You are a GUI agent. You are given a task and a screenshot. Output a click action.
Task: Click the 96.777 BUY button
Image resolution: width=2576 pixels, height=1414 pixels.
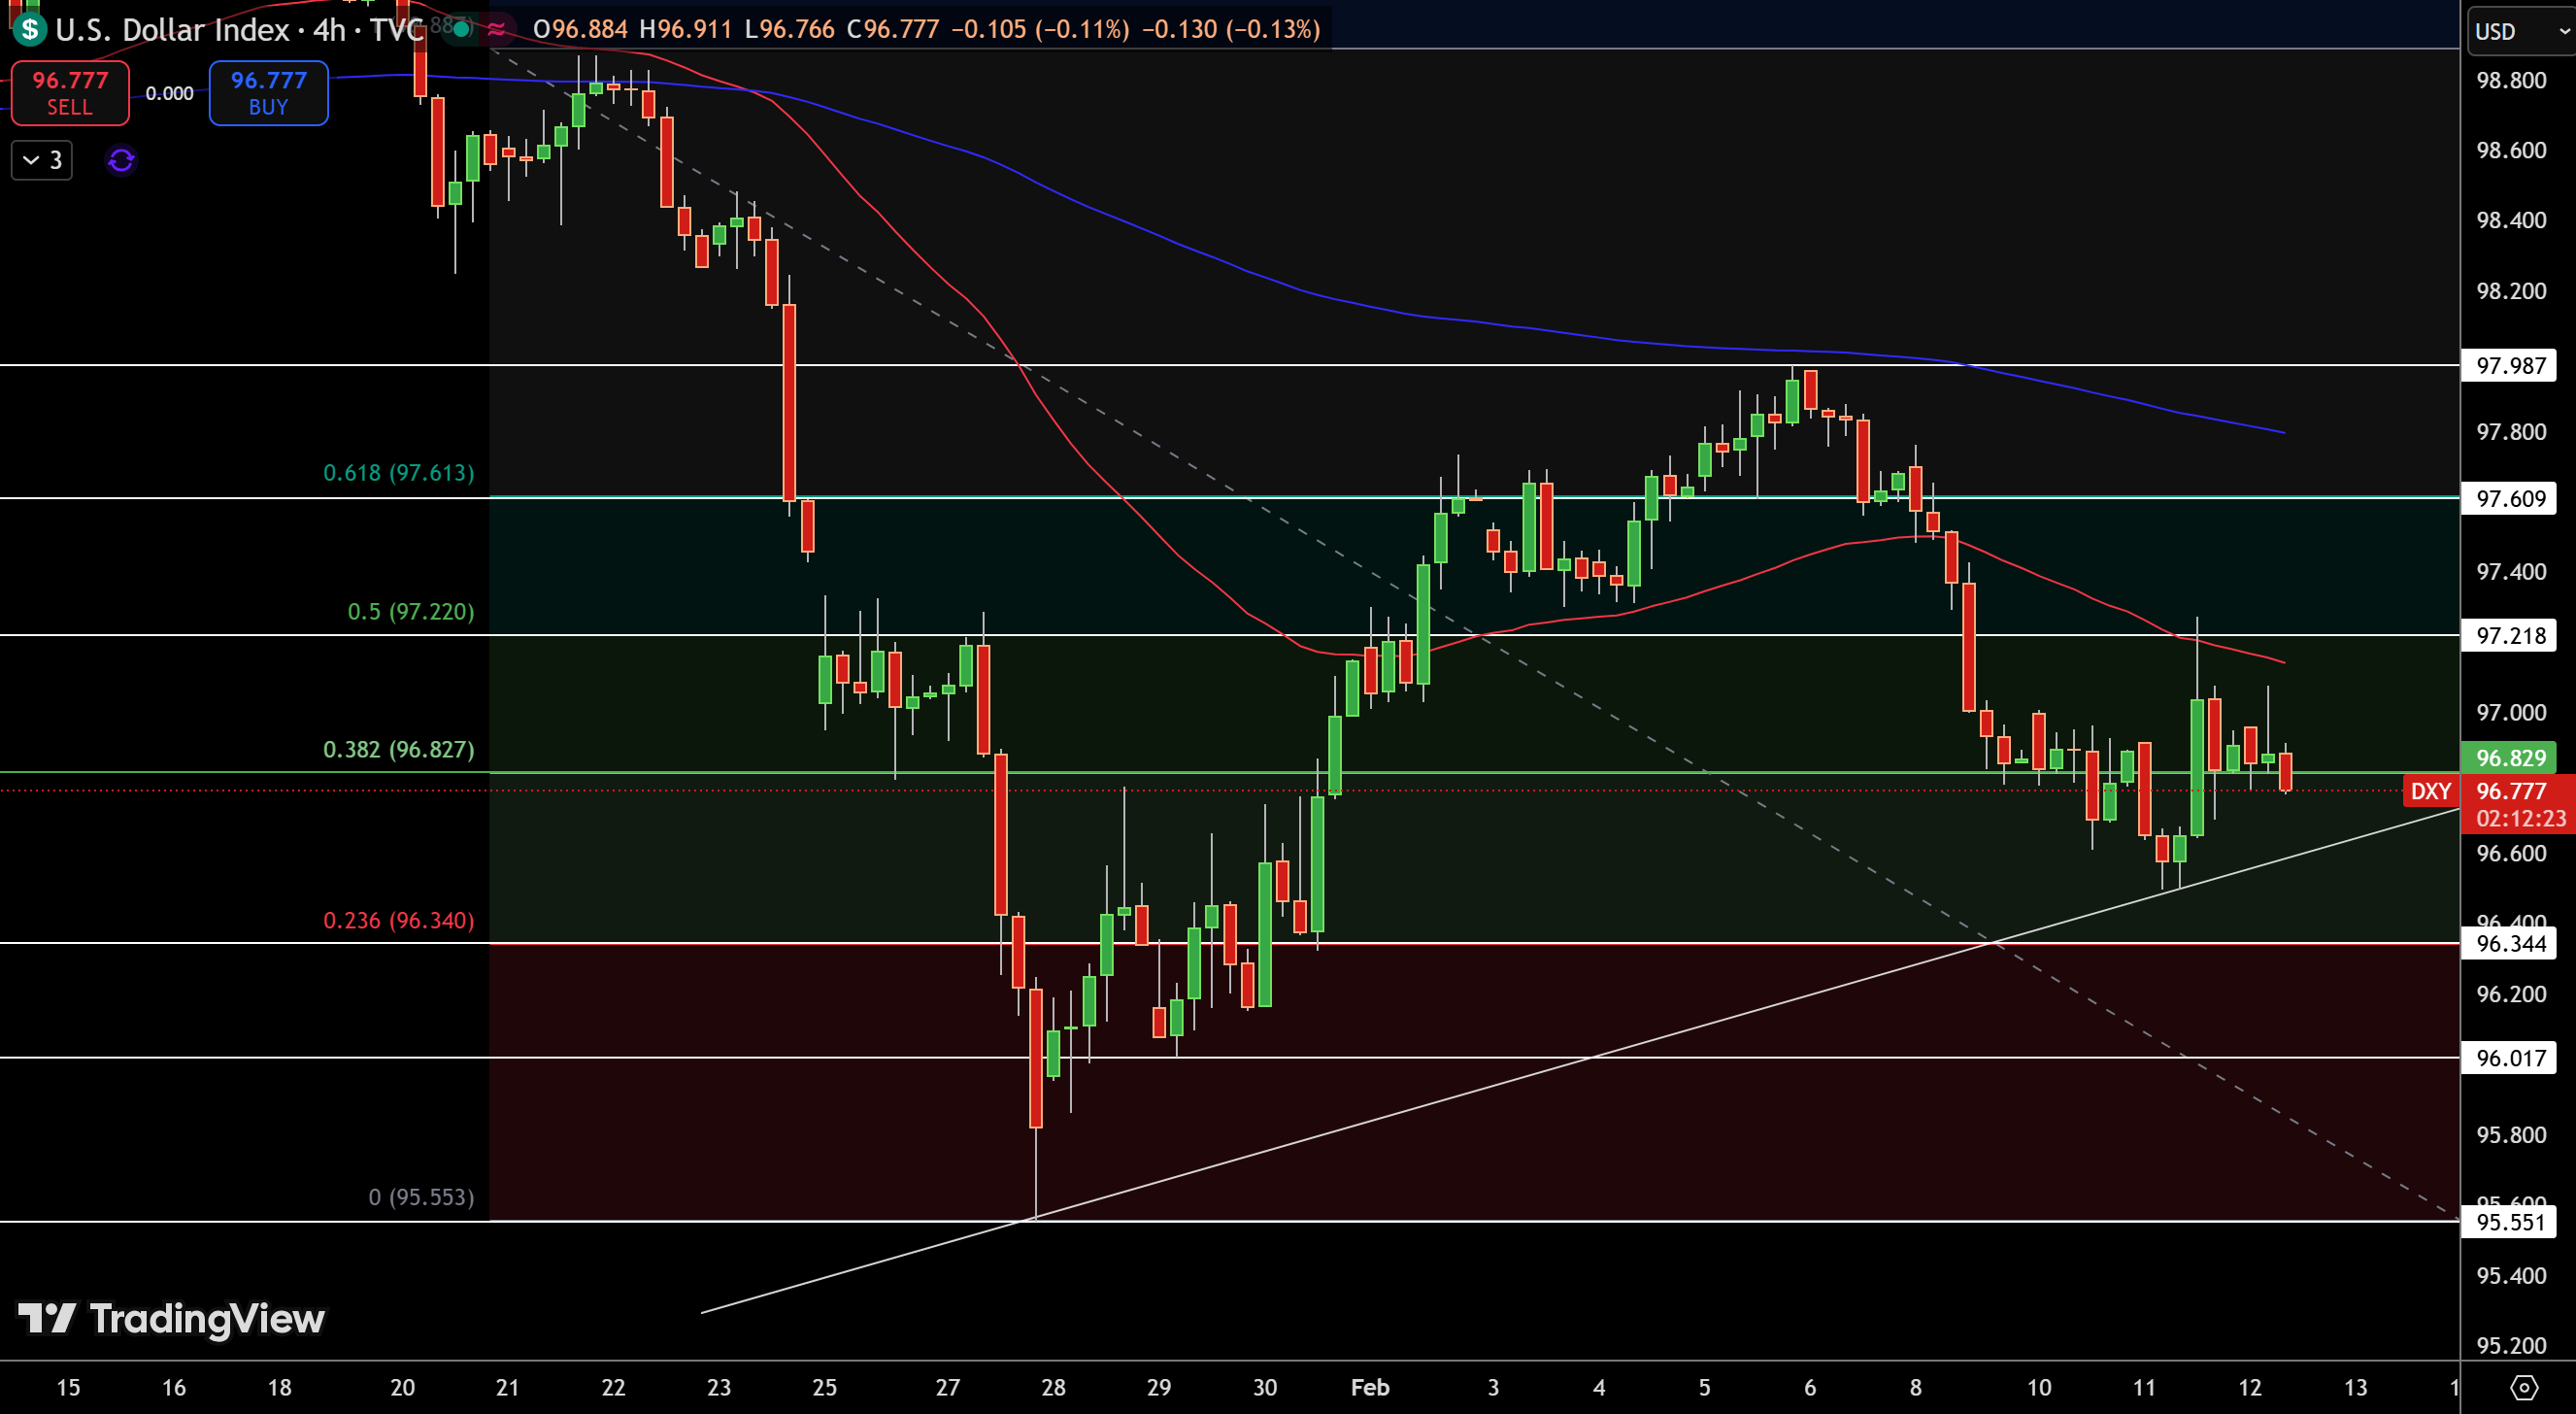point(268,93)
